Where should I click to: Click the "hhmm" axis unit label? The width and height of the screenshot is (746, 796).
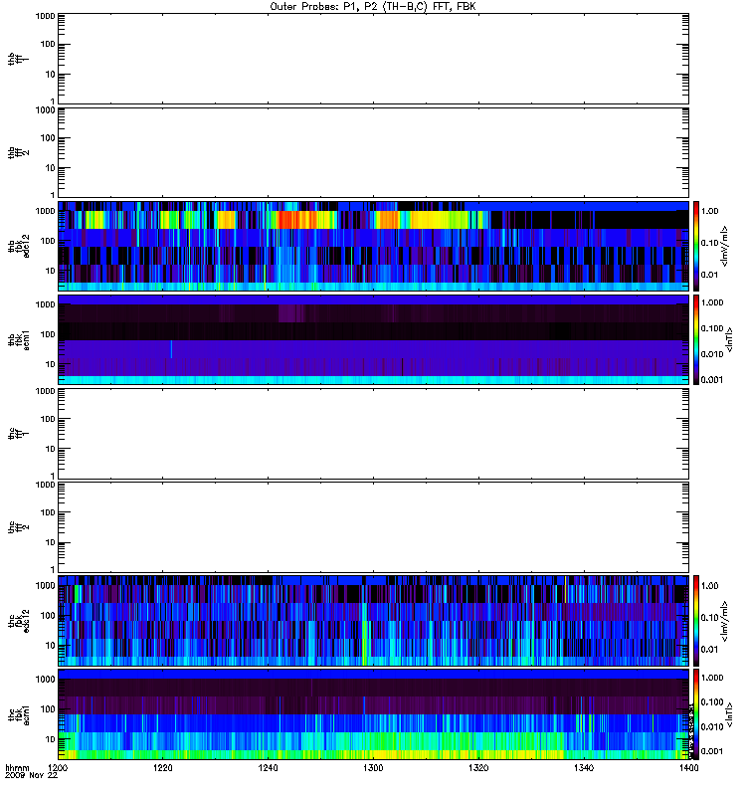(x=17, y=768)
